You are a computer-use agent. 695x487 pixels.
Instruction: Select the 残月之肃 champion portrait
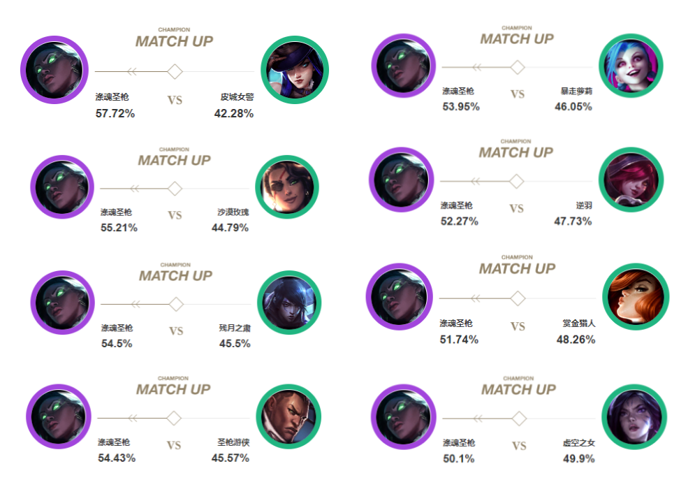click(x=289, y=303)
